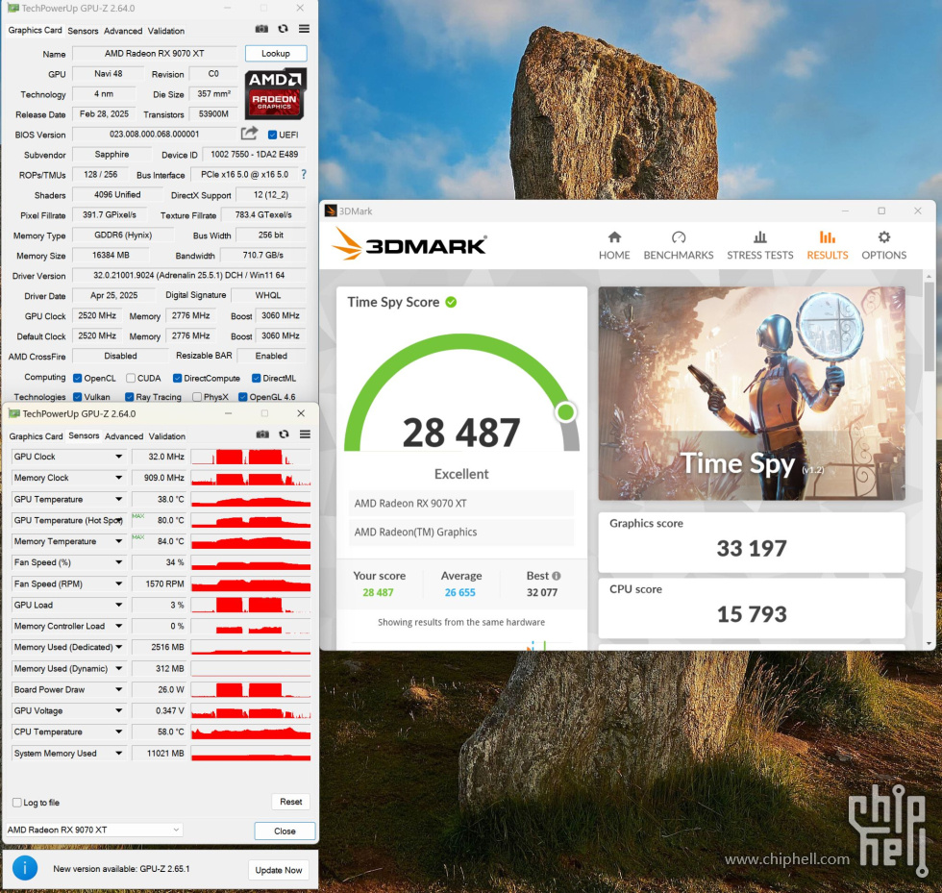Open the AMD Radeon RX 9070 XT device selector
The width and height of the screenshot is (942, 893).
pyautogui.click(x=93, y=830)
